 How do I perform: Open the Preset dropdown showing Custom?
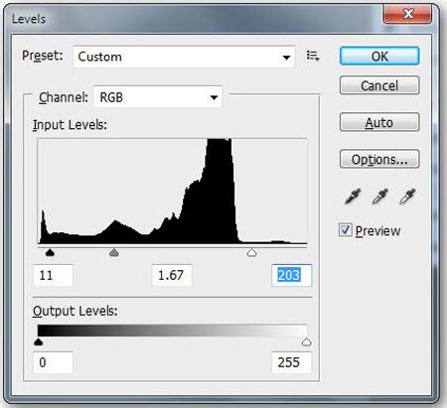click(184, 57)
